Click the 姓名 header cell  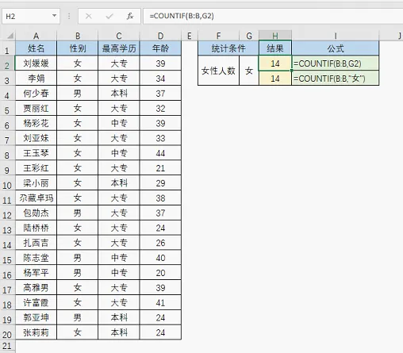(x=36, y=48)
